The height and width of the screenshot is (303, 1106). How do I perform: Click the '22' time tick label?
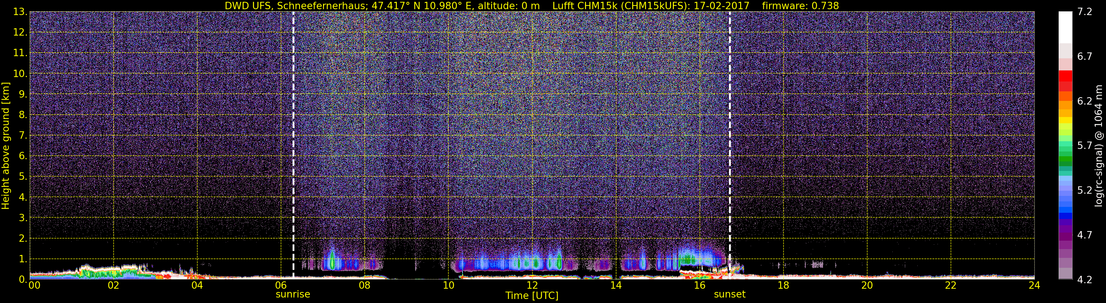[951, 285]
